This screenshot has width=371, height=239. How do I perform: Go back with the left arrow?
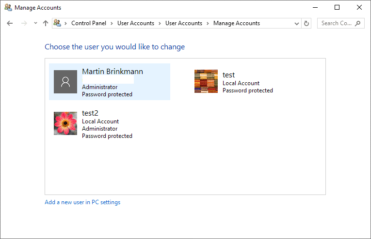[x=10, y=23]
